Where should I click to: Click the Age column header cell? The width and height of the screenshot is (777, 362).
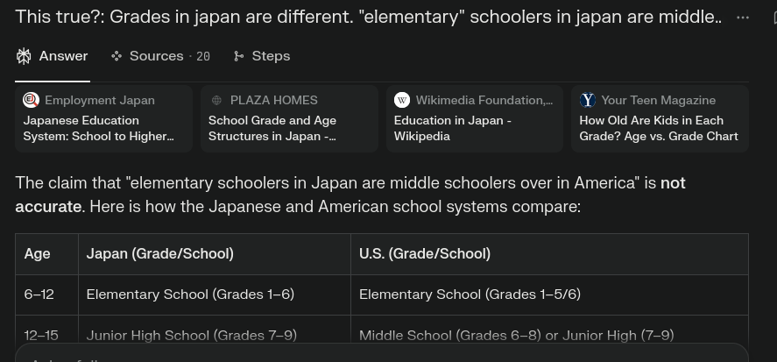tap(46, 254)
